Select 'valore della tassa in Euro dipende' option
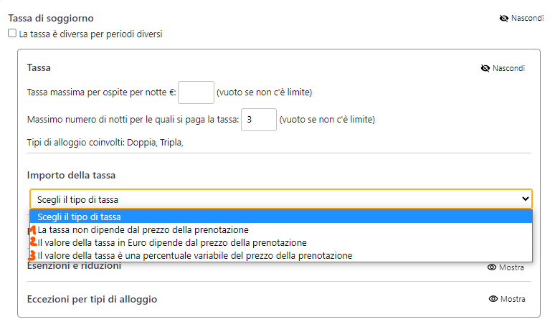The image size is (555, 319). point(171,242)
